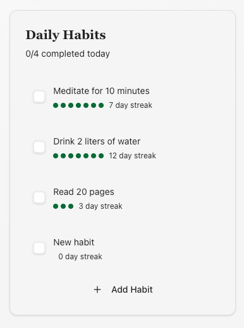This screenshot has width=244, height=328.
Task: Click last green dot in water streak
Action: 101,156
